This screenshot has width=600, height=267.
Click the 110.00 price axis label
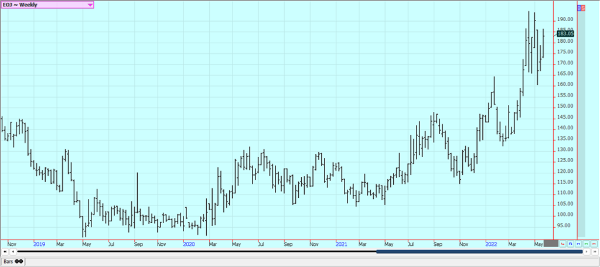pyautogui.click(x=565, y=193)
